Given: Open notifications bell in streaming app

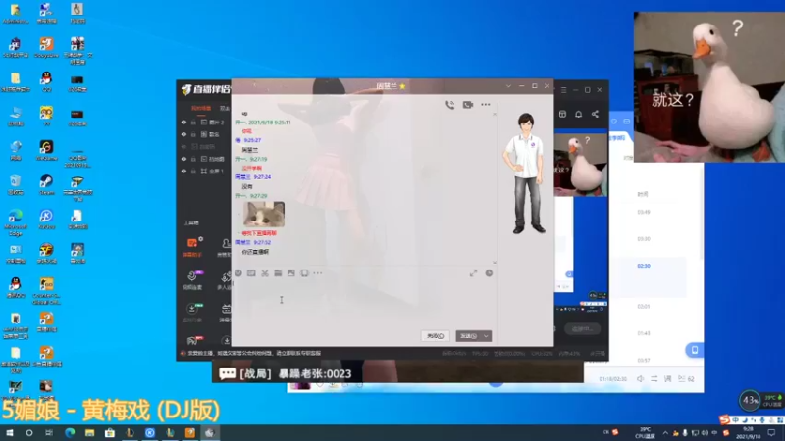Looking at the screenshot, I should click(x=578, y=114).
